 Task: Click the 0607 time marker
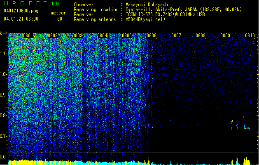pos(176,35)
